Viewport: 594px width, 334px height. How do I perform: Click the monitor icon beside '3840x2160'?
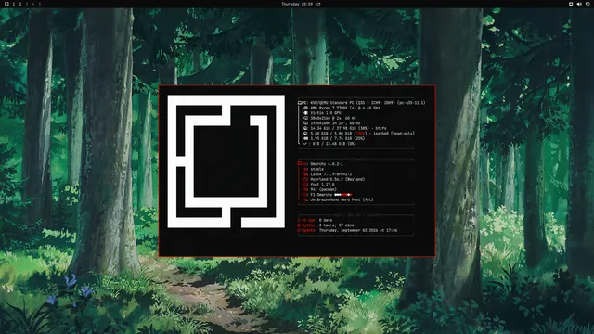305,118
